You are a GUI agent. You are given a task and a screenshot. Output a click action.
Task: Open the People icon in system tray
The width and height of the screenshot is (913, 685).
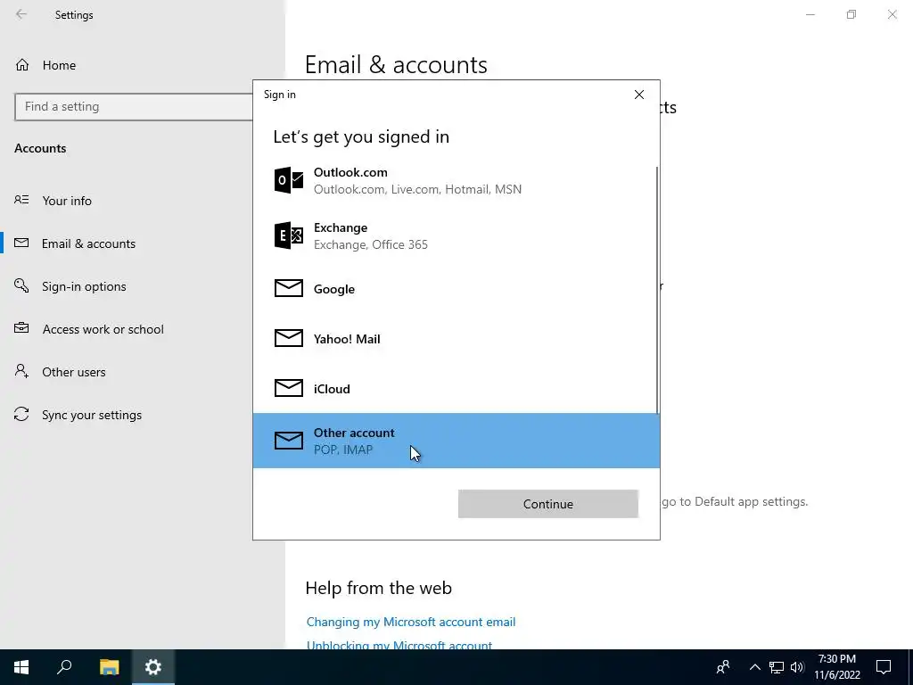(x=723, y=667)
